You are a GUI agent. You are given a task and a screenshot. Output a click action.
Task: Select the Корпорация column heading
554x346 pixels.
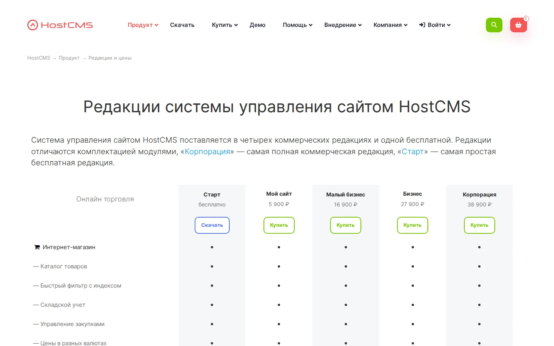(x=479, y=195)
